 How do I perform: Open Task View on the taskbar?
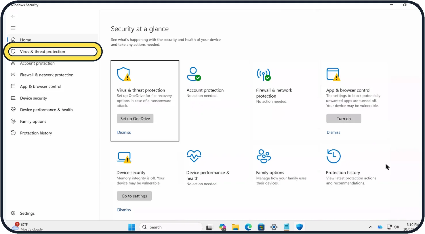[209, 227]
